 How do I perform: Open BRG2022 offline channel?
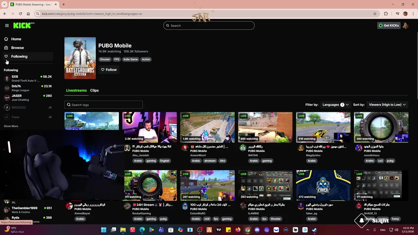pos(28,107)
